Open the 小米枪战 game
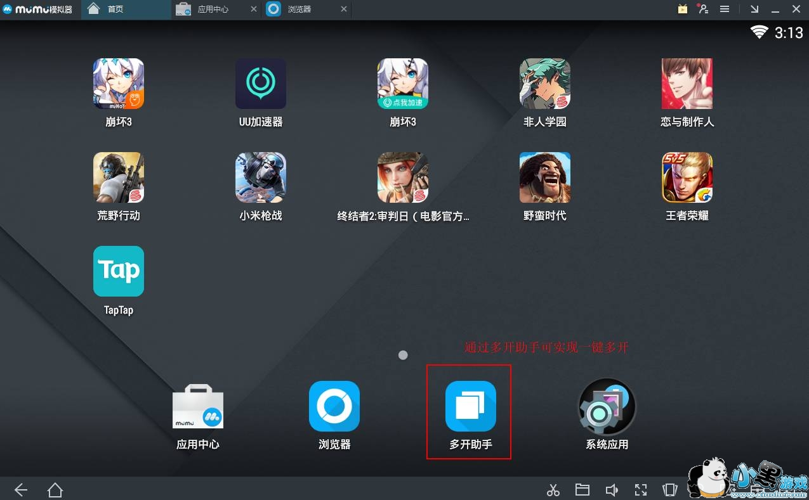 tap(261, 177)
